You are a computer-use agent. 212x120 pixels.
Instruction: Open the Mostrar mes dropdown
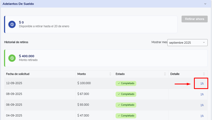tap(185, 43)
